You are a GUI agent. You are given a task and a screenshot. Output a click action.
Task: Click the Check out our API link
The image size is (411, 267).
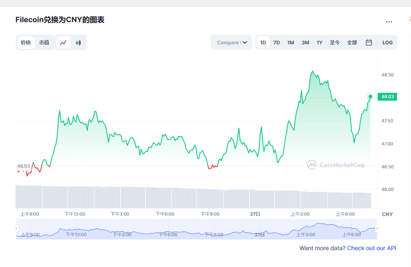coord(372,248)
